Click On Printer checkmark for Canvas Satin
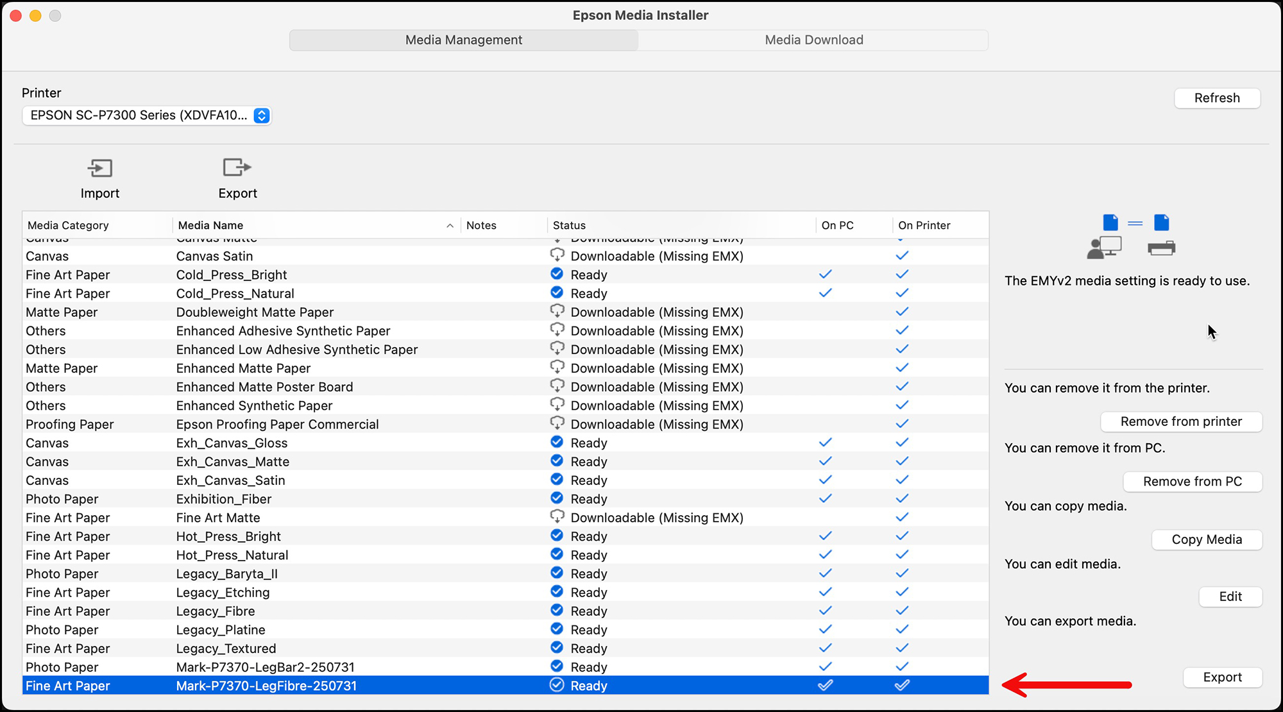This screenshot has height=712, width=1283. tap(902, 255)
